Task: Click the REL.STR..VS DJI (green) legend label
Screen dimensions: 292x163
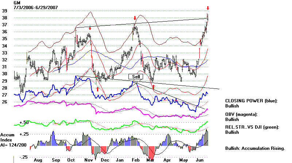Action: point(252,128)
